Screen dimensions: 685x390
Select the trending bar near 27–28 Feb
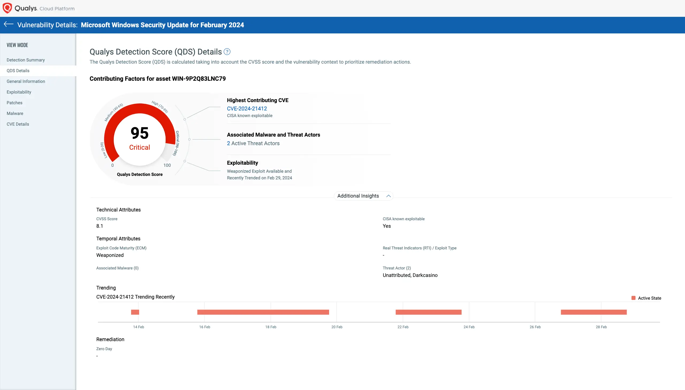tap(594, 312)
